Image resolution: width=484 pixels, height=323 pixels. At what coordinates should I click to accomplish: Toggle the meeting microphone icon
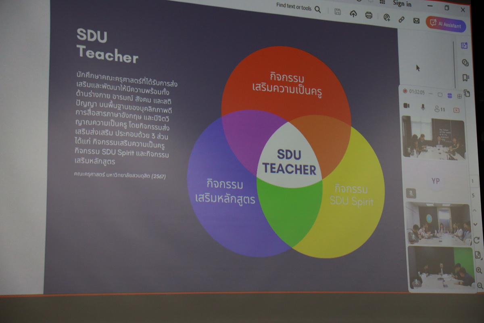423,107
